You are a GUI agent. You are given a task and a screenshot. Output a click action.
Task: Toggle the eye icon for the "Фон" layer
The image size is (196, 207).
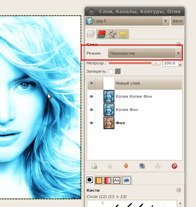(91, 123)
